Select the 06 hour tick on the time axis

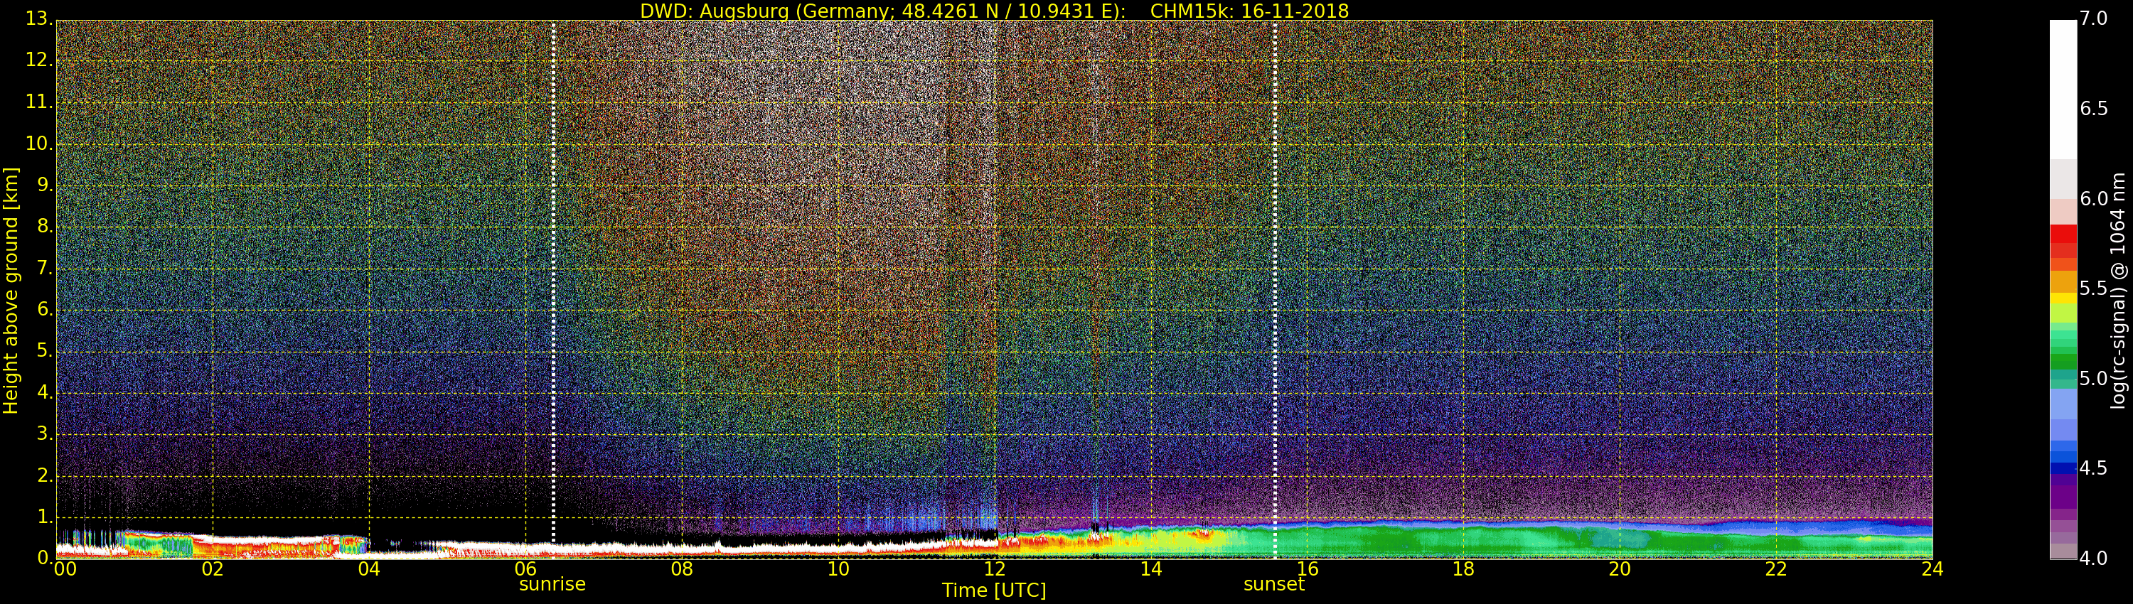tap(526, 569)
